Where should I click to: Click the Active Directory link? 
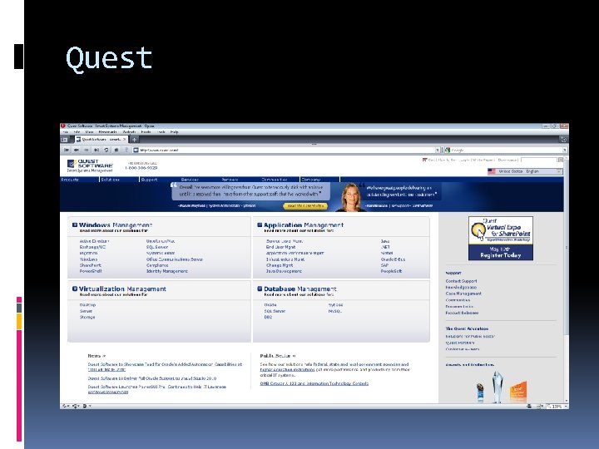(x=94, y=241)
